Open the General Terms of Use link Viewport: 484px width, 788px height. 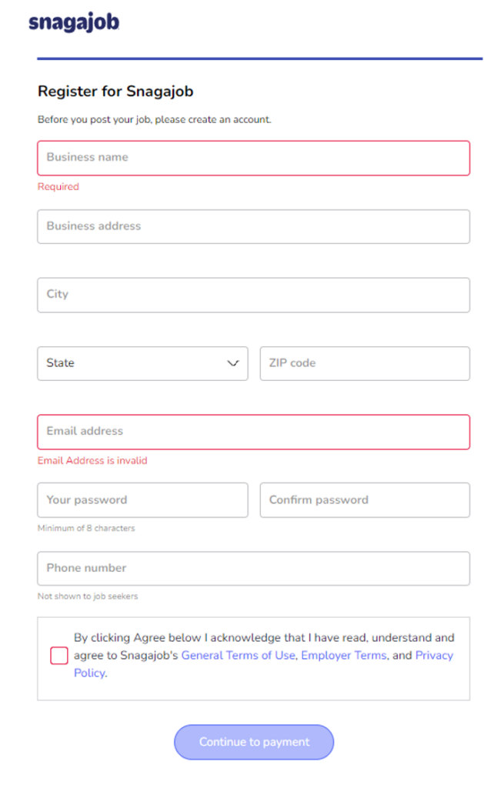pos(239,656)
